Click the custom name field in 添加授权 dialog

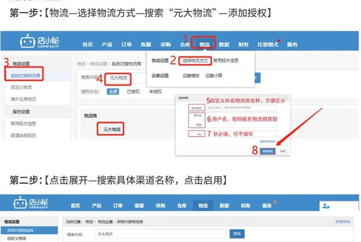click(x=241, y=108)
